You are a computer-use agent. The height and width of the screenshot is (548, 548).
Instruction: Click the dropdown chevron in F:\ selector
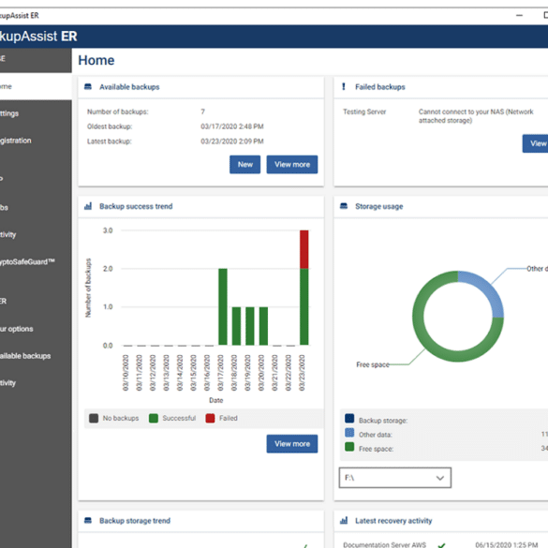[x=440, y=478]
